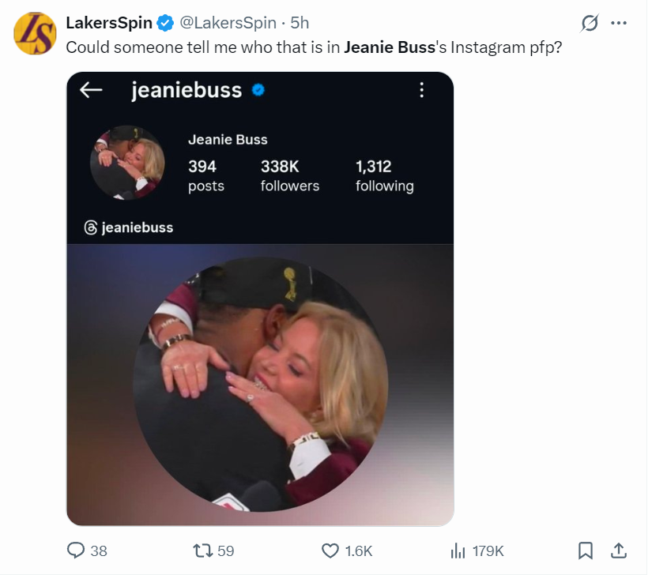View the tweet analytics bar chart icon

click(457, 551)
